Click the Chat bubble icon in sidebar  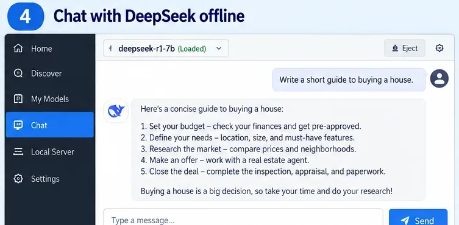click(18, 125)
